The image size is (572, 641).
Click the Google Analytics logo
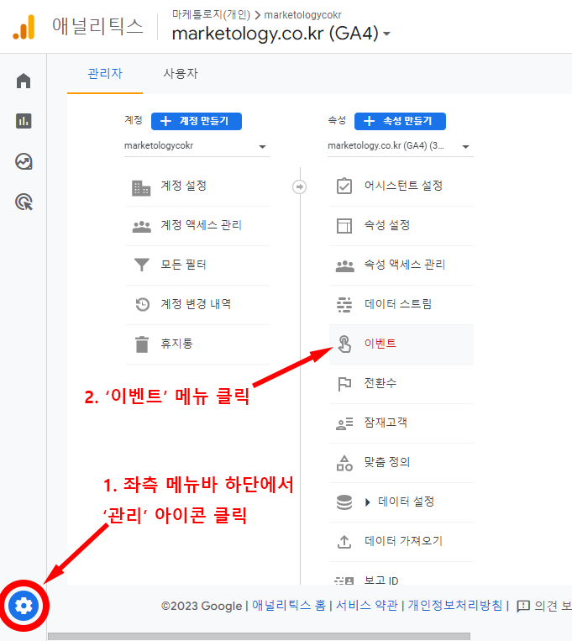[24, 28]
